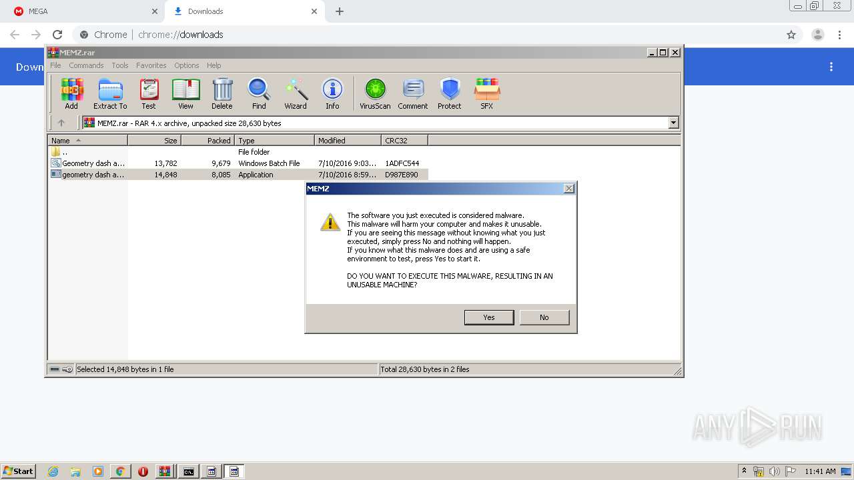Go up one folder level arrow
854x480 pixels.
point(61,123)
